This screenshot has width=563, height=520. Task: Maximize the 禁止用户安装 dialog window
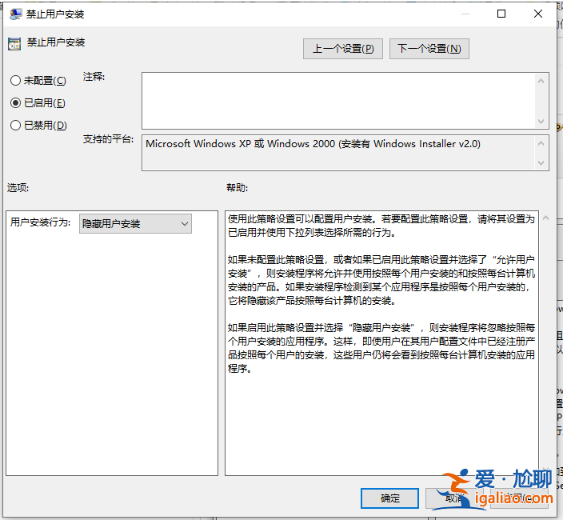(501, 14)
